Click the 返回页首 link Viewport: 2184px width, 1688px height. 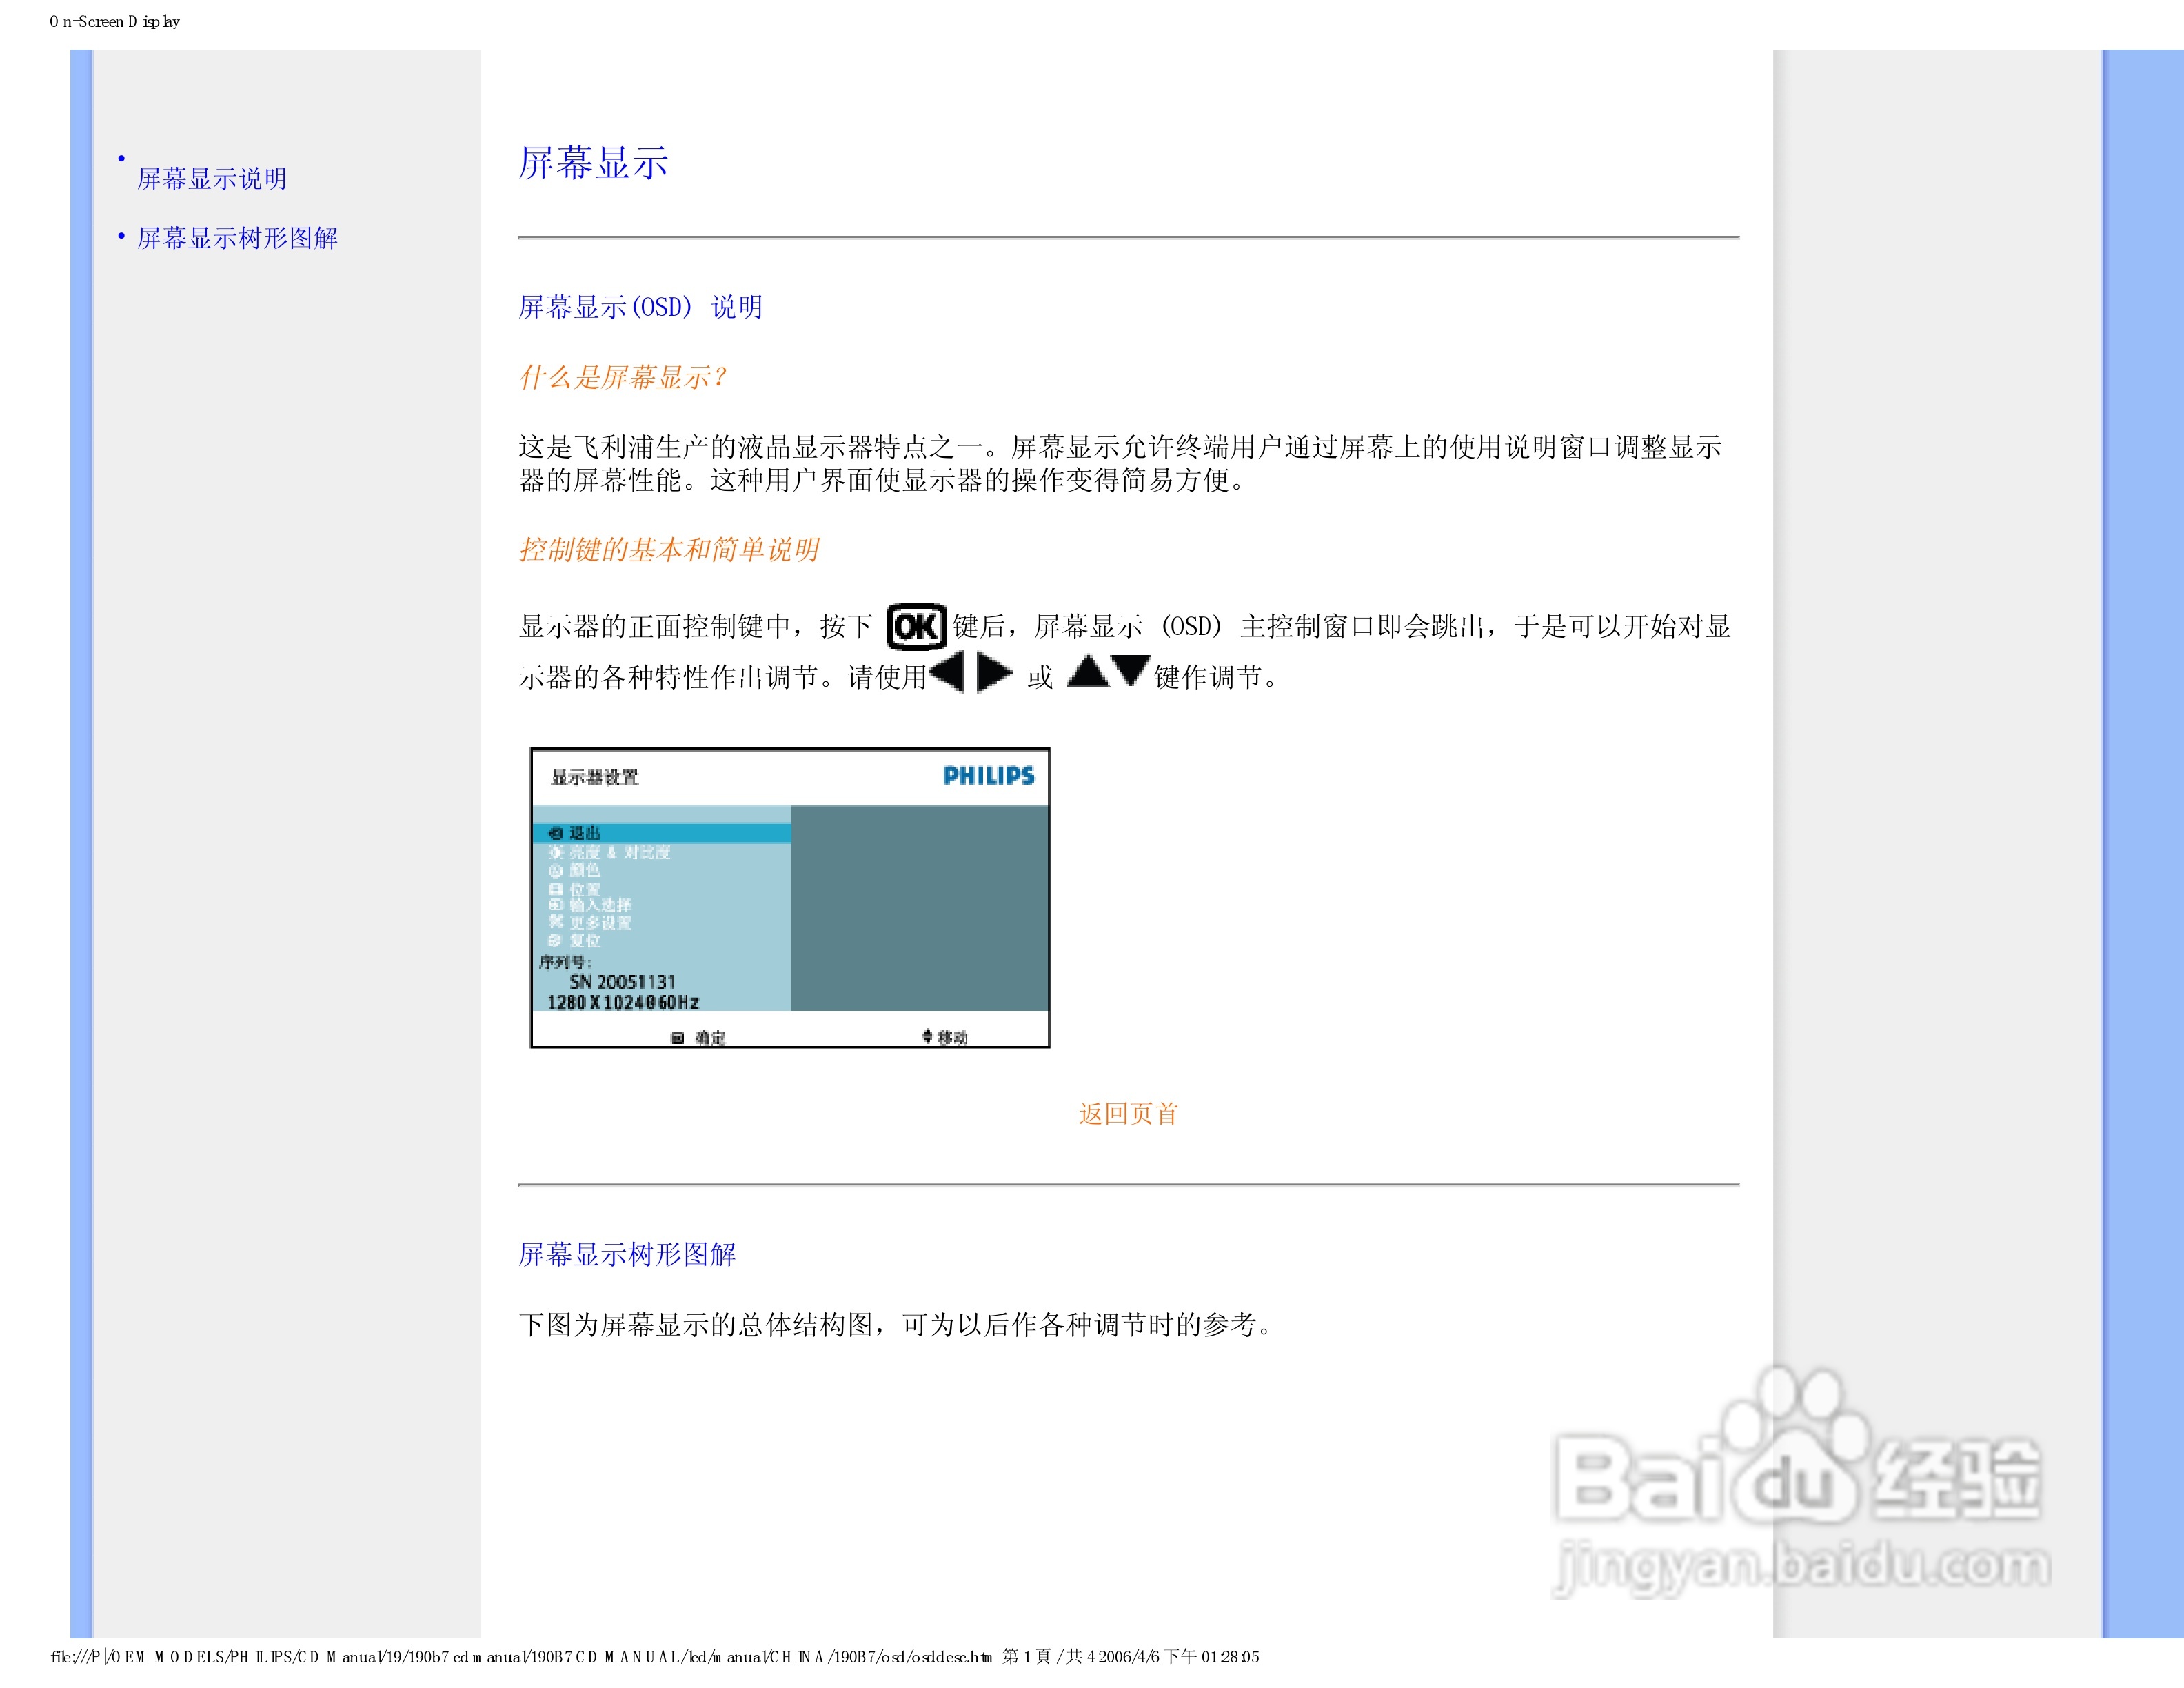[1128, 1114]
